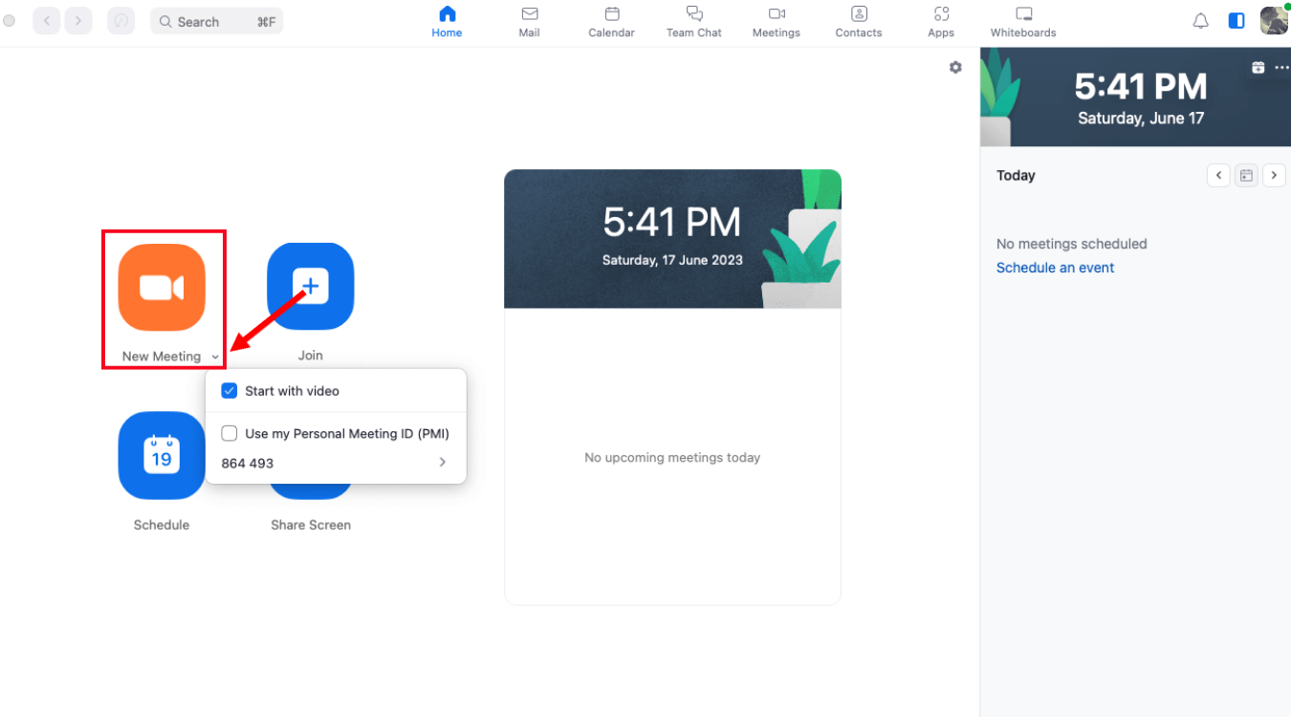This screenshot has width=1291, height=717.
Task: Open the Apps tab
Action: [x=941, y=22]
